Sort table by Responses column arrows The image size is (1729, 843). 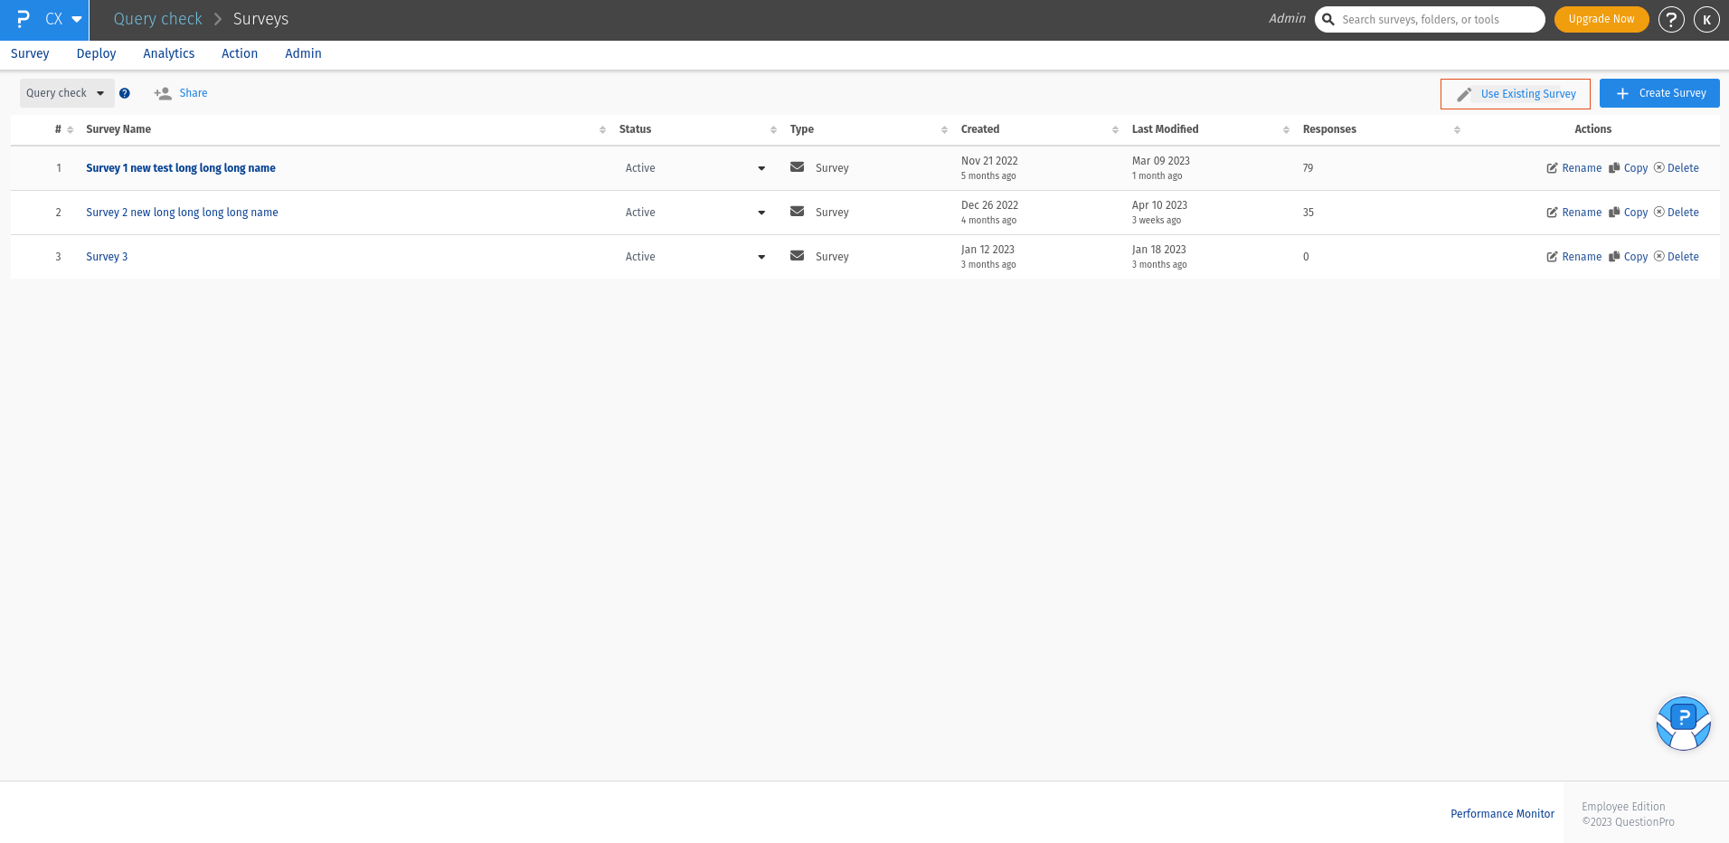coord(1457,130)
